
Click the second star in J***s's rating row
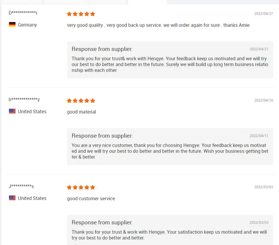(75, 187)
